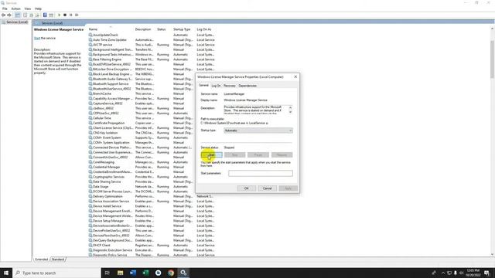Select the Device Setup Manager service

click(x=152, y=221)
